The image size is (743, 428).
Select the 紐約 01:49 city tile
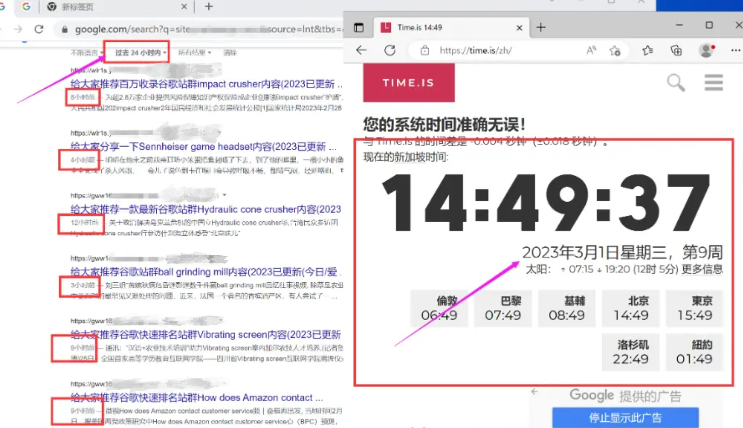tap(695, 352)
